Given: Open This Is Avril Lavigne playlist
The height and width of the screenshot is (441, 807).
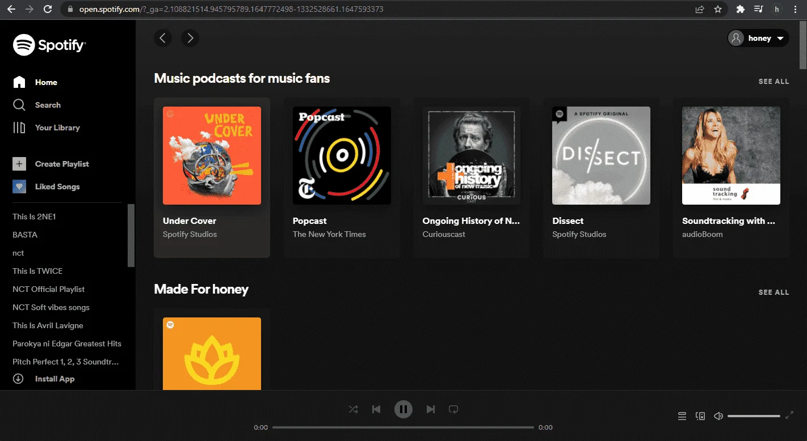Looking at the screenshot, I should coord(48,325).
